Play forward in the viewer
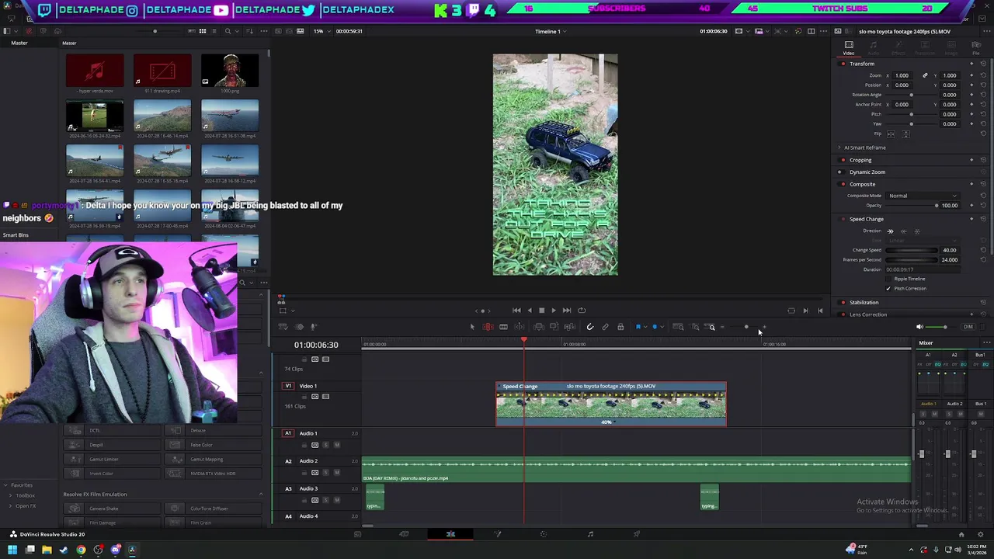 click(554, 311)
